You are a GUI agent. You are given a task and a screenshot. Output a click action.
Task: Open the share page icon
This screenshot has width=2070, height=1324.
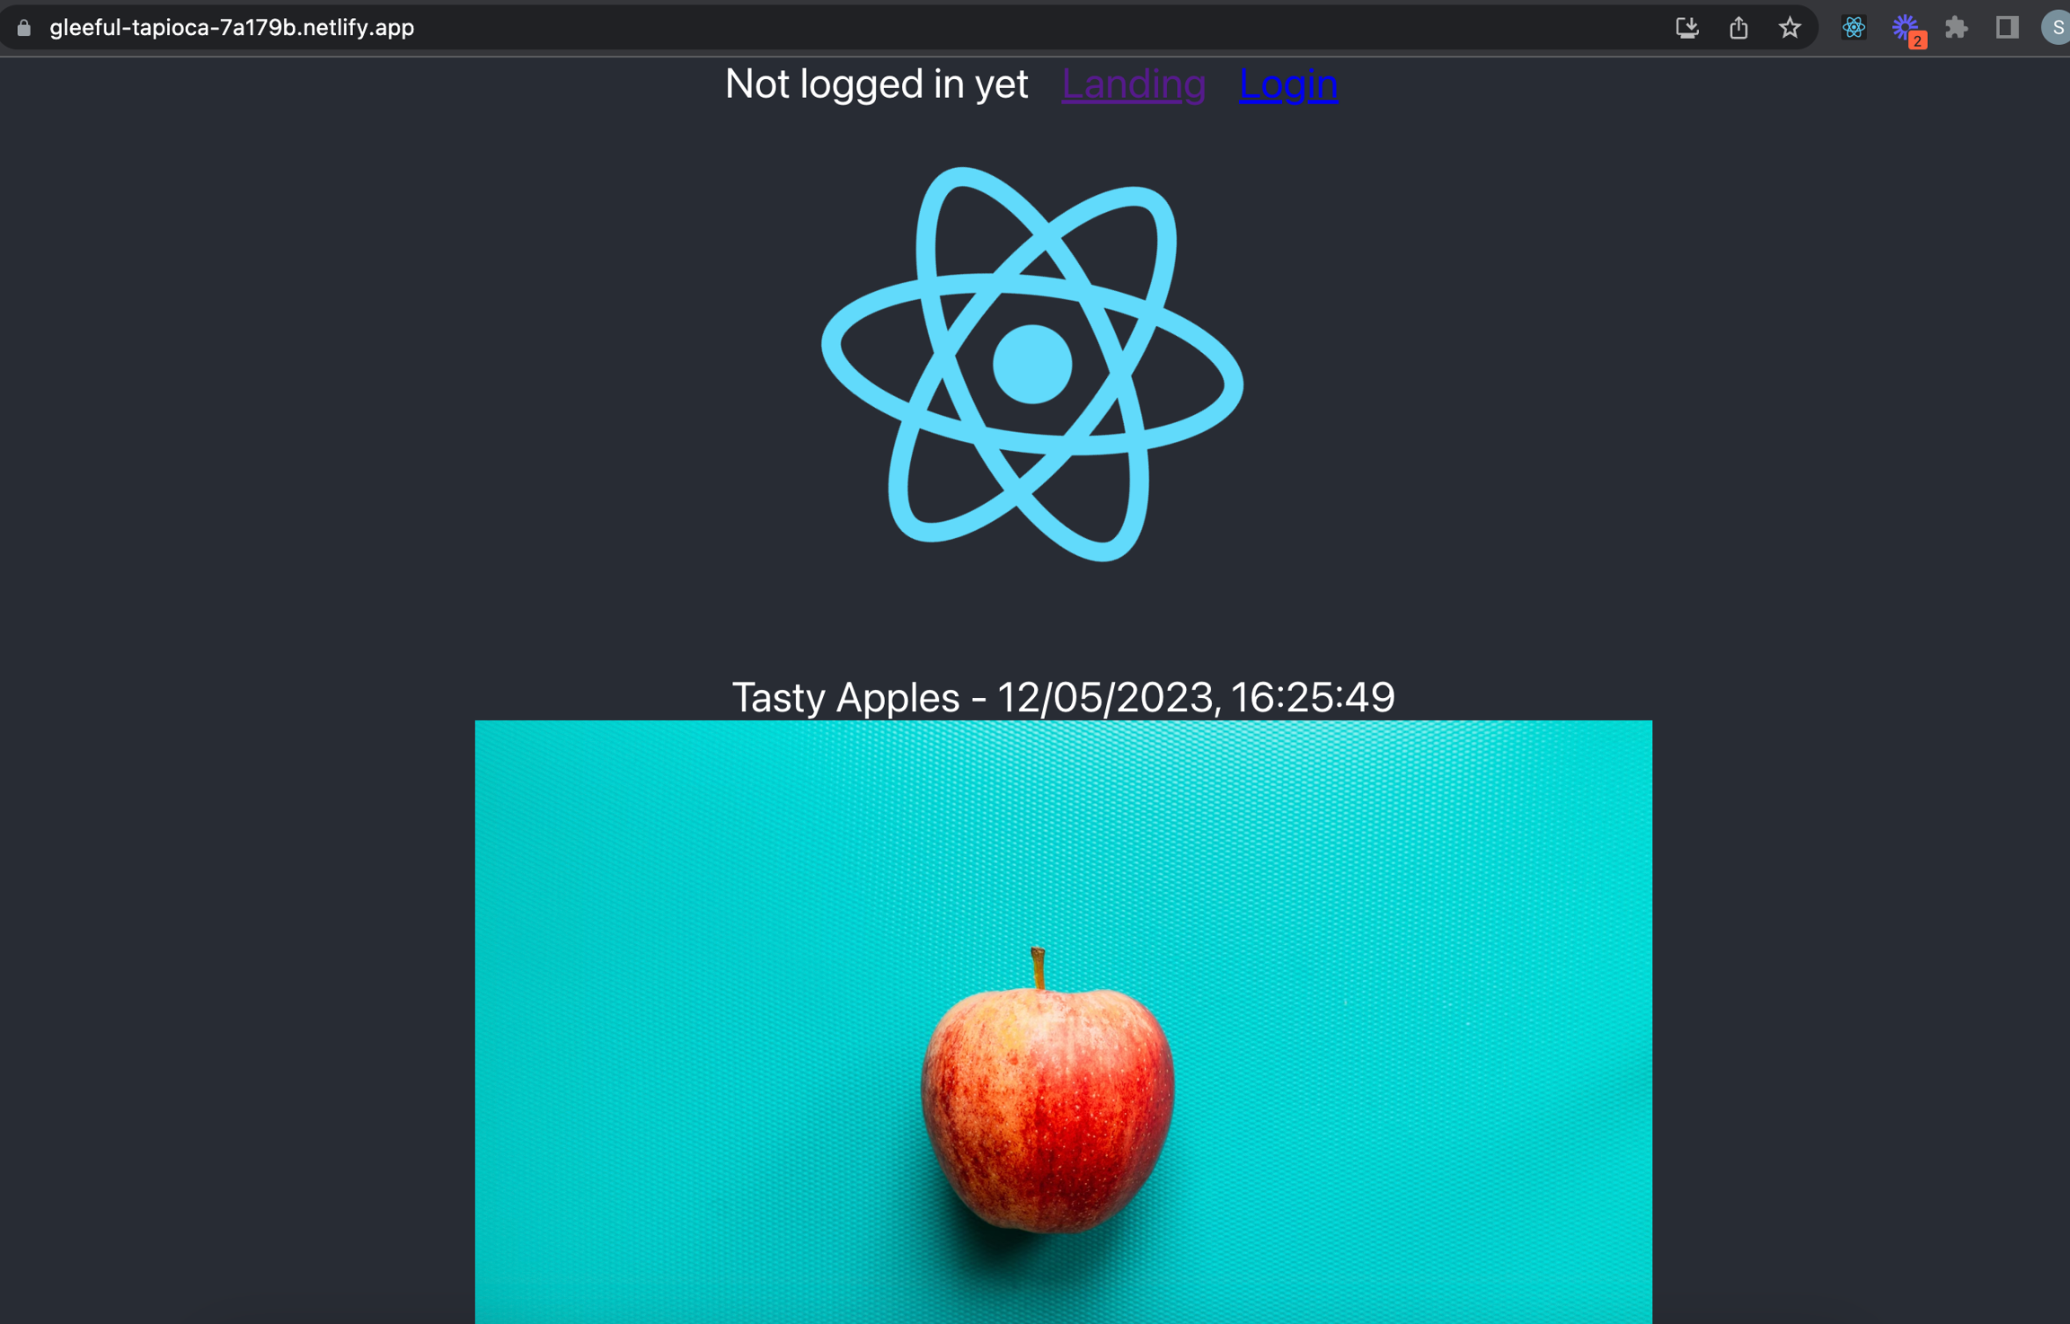tap(1738, 28)
